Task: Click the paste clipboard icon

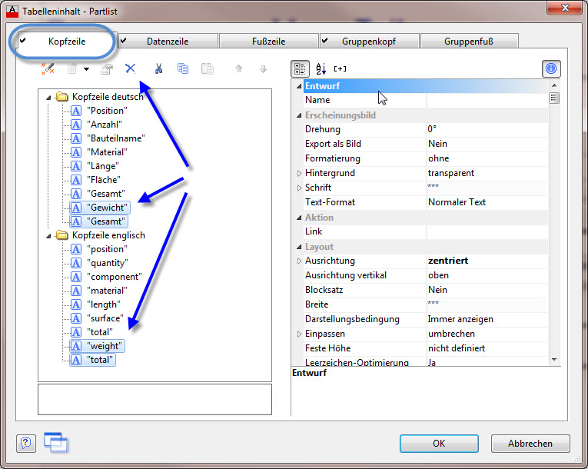Action: (x=208, y=68)
